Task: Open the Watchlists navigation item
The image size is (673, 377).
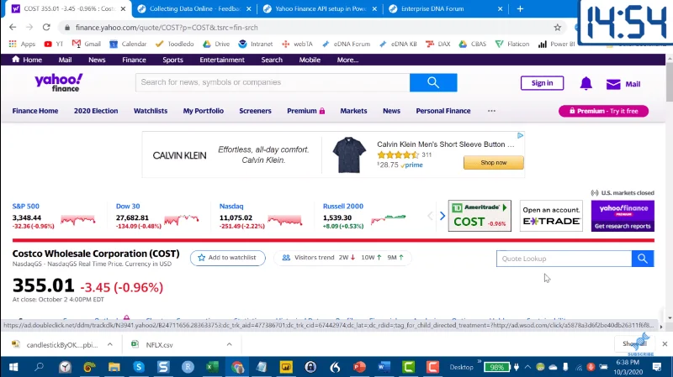Action: pos(151,111)
